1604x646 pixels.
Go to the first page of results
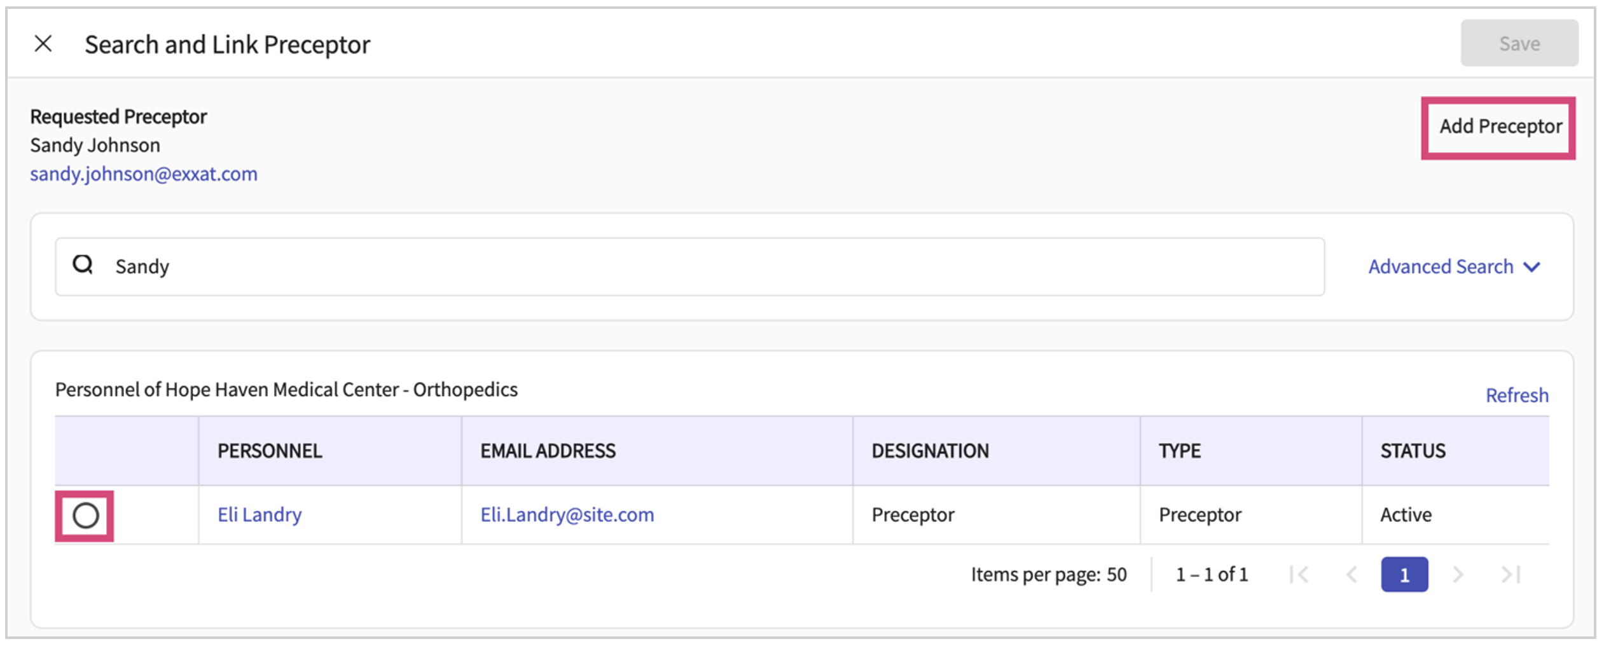coord(1299,575)
